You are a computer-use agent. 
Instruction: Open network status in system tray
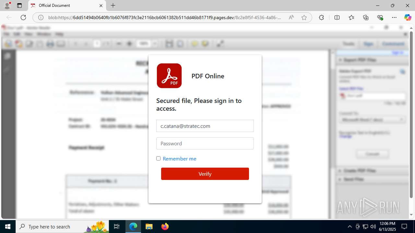[365, 227]
